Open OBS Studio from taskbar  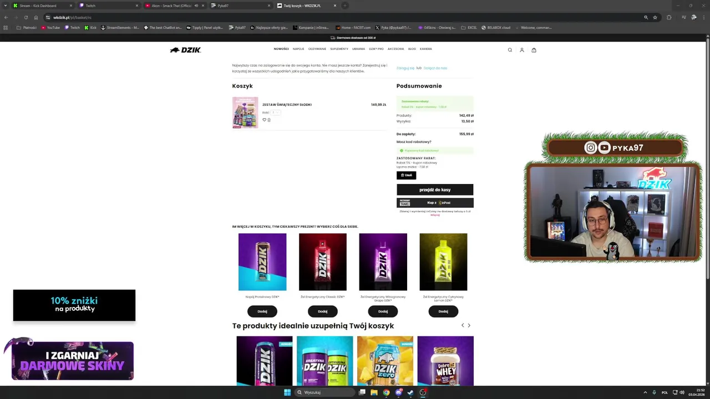point(423,392)
